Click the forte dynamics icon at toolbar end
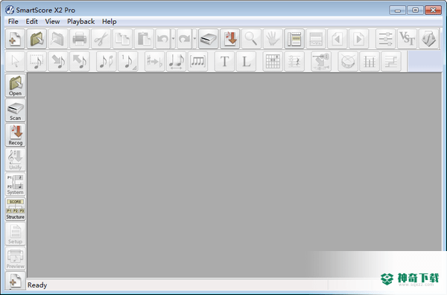Screen dimensions: 447x295 [428, 39]
